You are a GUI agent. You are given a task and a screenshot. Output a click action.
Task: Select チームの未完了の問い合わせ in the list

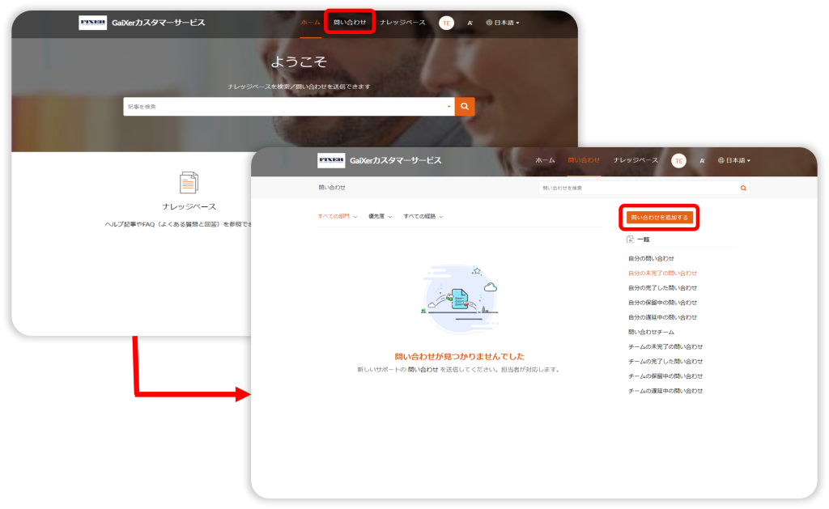pyautogui.click(x=665, y=346)
